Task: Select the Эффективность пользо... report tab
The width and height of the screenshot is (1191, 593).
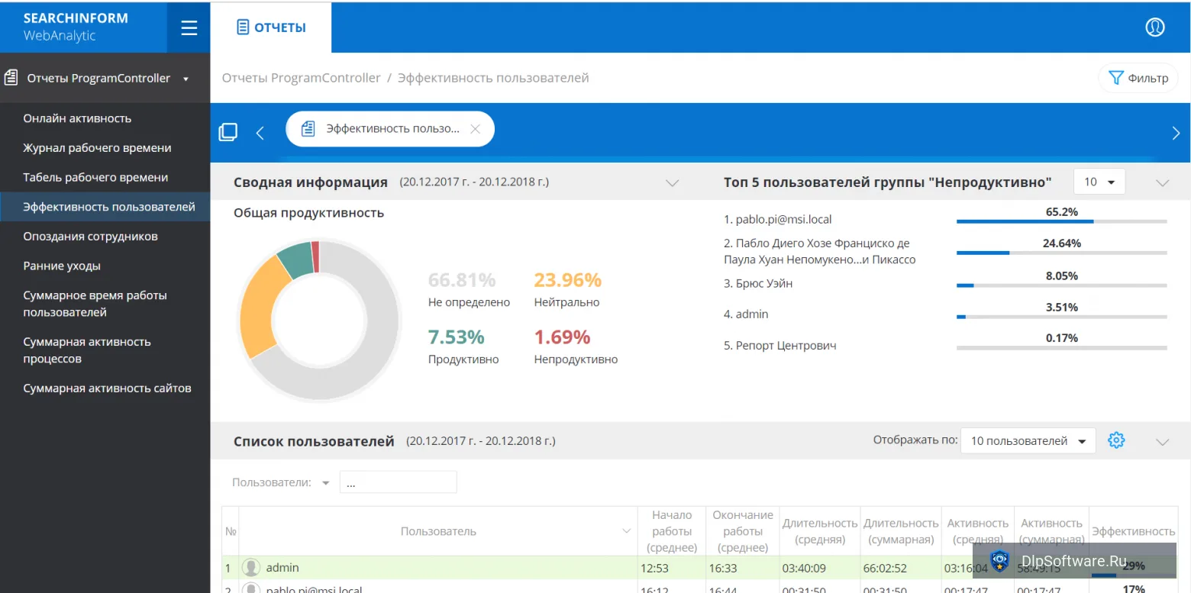Action: 390,129
